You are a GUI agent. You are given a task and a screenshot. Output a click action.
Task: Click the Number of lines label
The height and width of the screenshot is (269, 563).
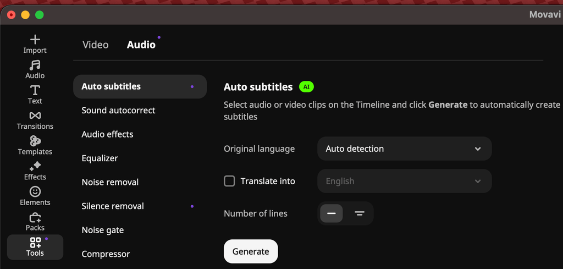pyautogui.click(x=256, y=213)
